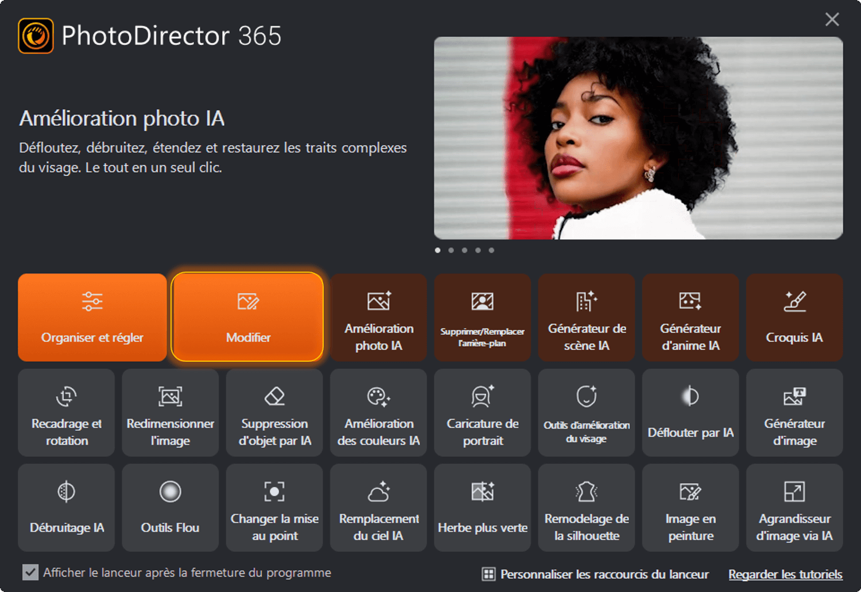Close the PhotoDirector launcher window

point(832,20)
